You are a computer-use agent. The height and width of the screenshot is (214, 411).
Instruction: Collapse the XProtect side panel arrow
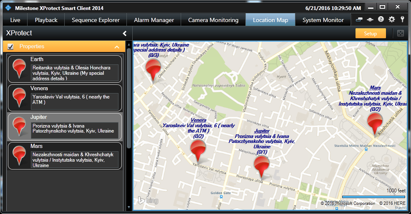click(x=125, y=33)
